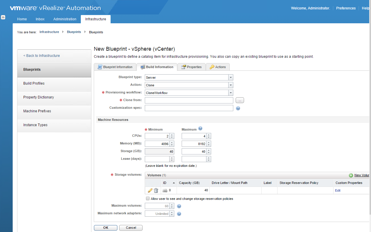Viewport: 371px width, 232px height.
Task: Show help for Maximum network adapters
Action: (x=179, y=214)
